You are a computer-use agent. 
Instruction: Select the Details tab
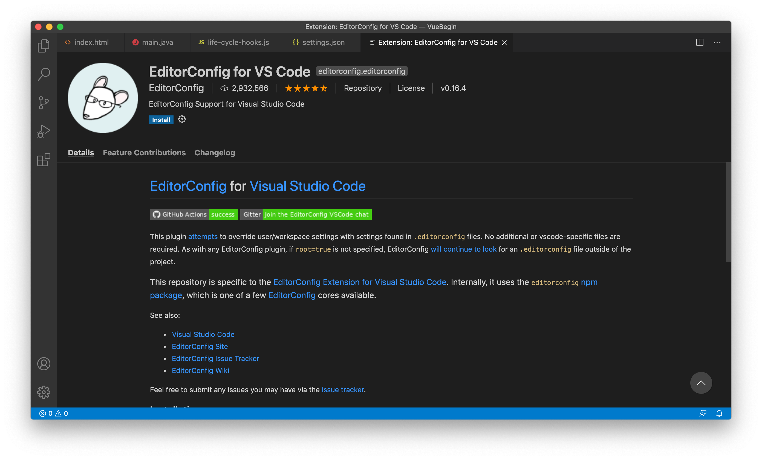point(81,153)
